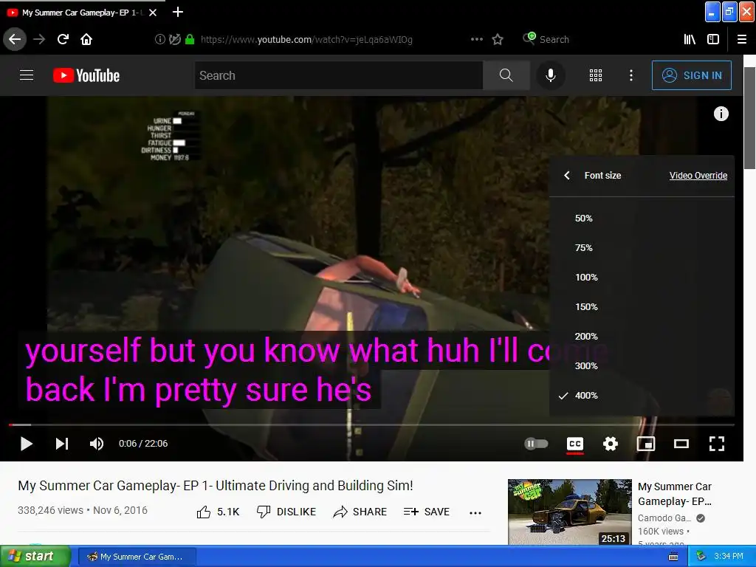Open the YouTube apps grid icon

pyautogui.click(x=596, y=75)
